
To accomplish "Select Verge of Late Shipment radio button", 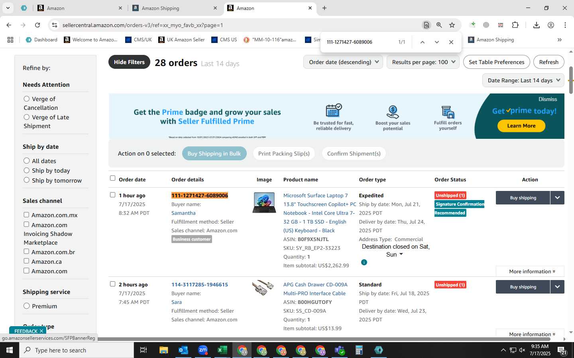I will point(27,117).
